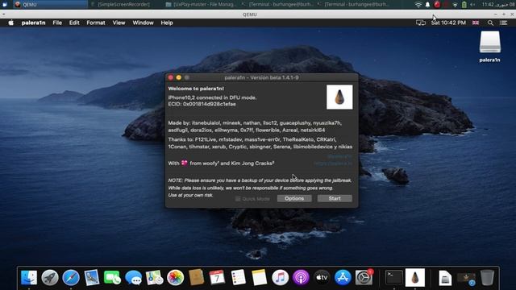Open the Format menu

96,23
